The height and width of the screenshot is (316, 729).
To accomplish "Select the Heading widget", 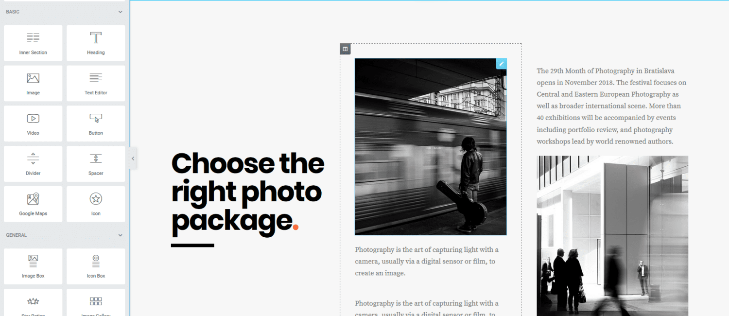I will tap(96, 43).
